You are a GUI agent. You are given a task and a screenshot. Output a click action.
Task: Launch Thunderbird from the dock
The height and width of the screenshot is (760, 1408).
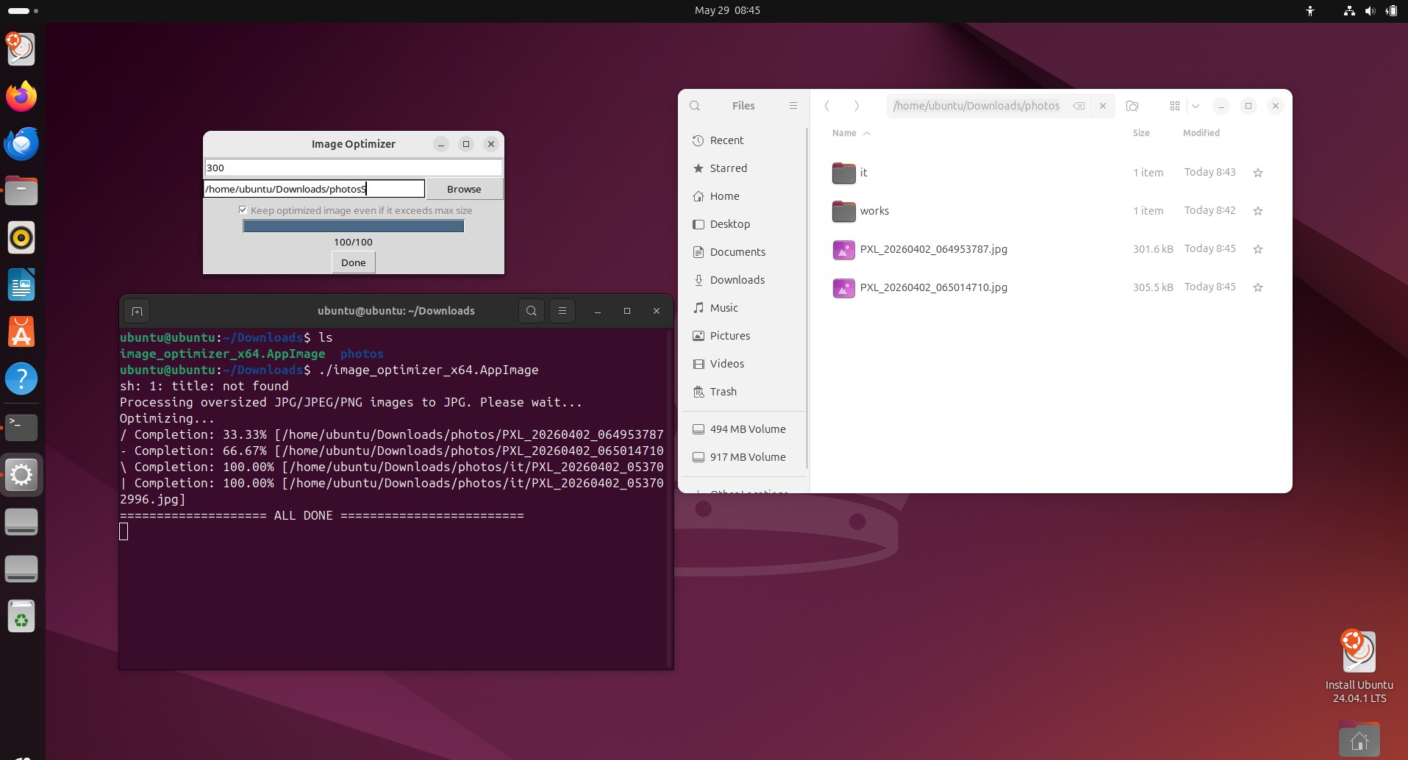pos(21,143)
